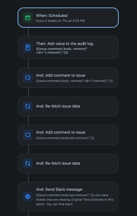137x216 pixels.
Task: Select "And: Re-fetch issue data" title below the remove("<@>") comment
Action: (x=58, y=106)
